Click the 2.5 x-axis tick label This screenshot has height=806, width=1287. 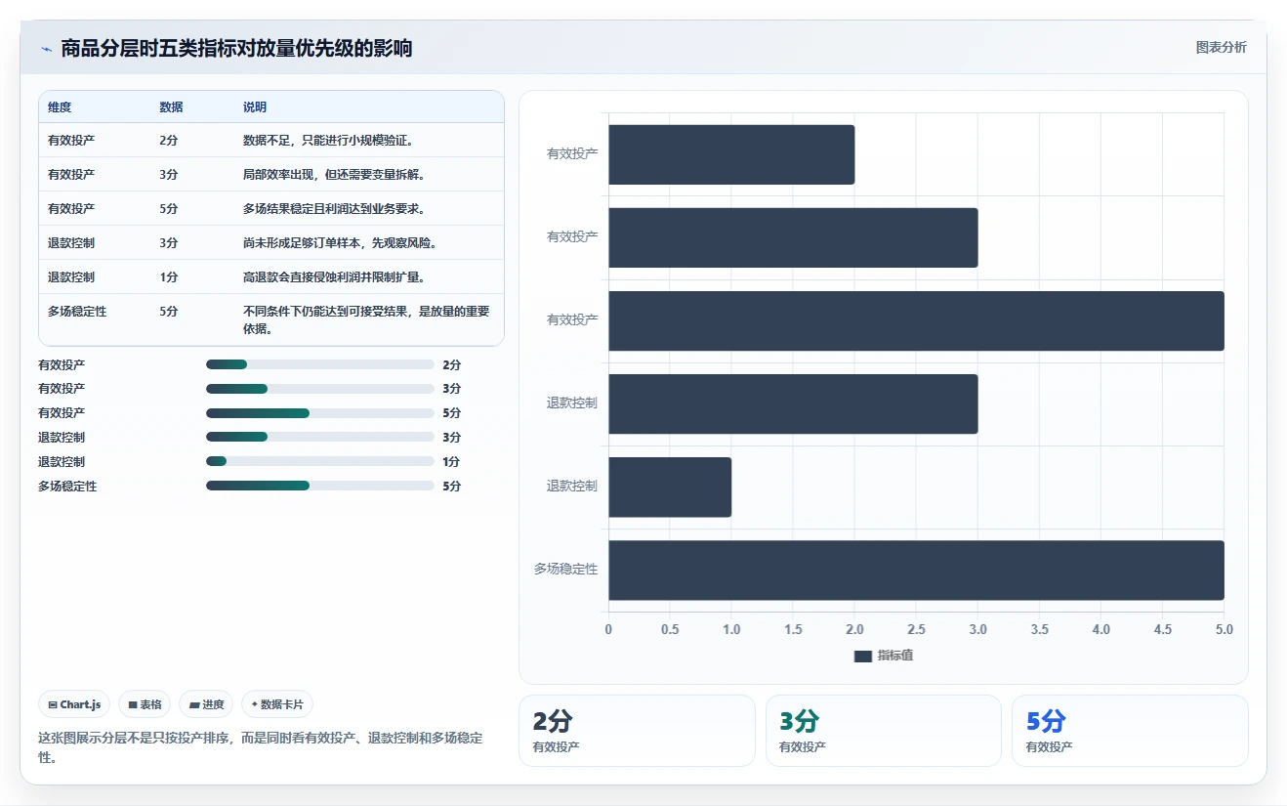click(x=916, y=629)
